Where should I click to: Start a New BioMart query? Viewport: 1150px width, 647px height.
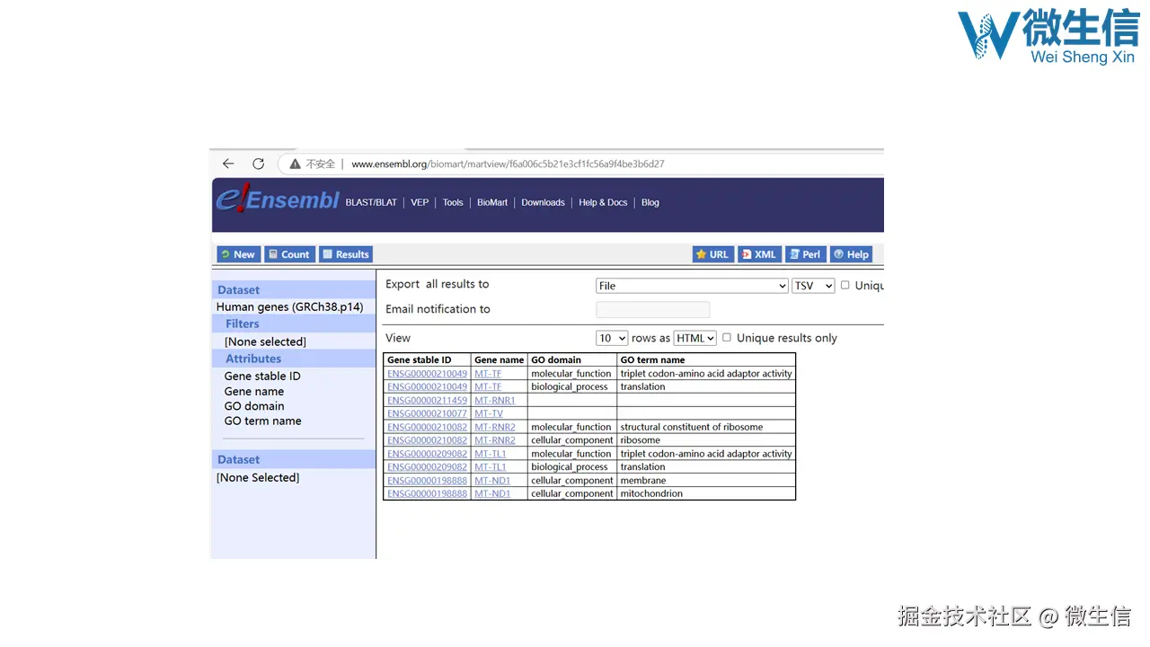pos(239,254)
